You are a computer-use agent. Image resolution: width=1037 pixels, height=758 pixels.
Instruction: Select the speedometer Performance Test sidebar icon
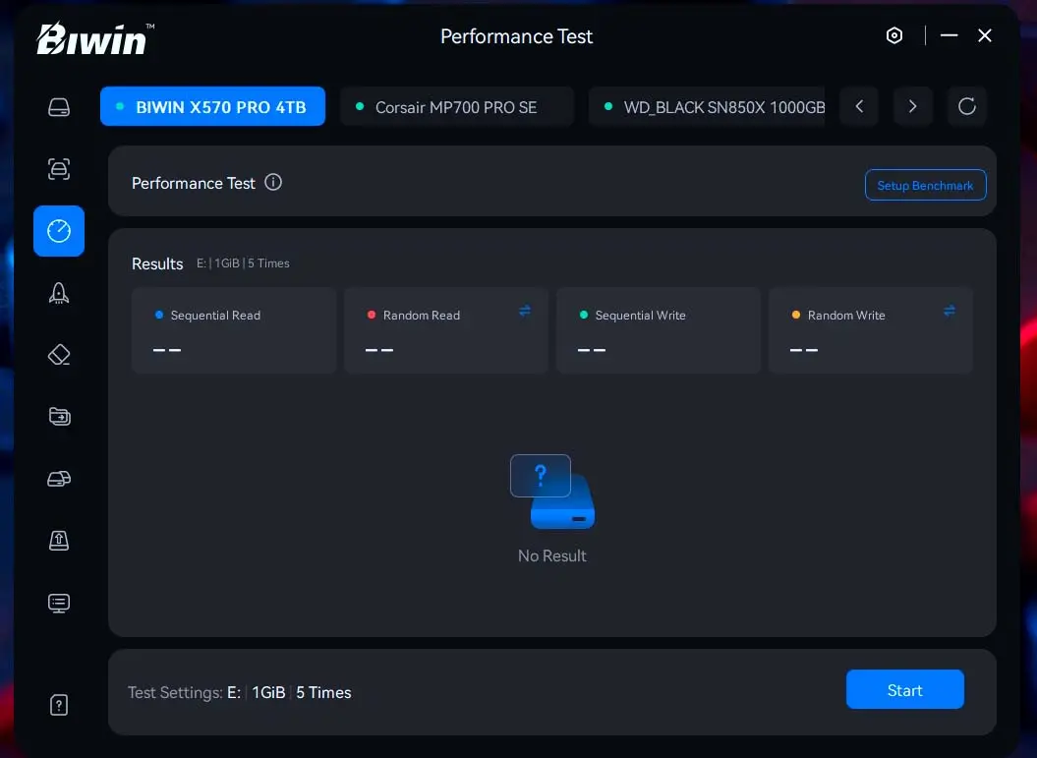(59, 231)
